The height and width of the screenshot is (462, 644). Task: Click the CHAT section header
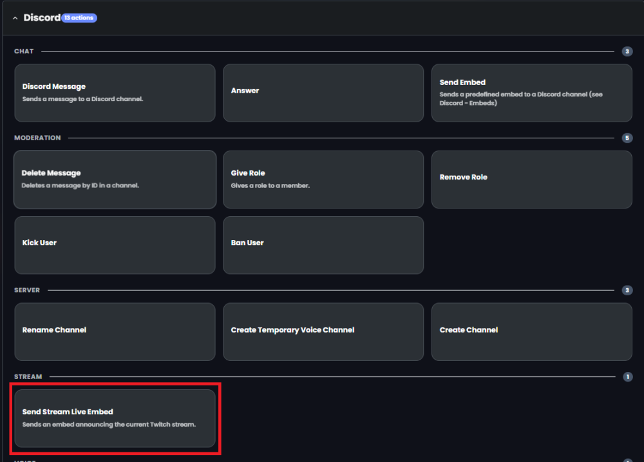coord(24,51)
